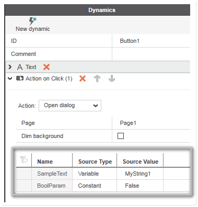The image size is (198, 207).
Task: Open the Action dropdown showing Open dialog
Action: click(70, 106)
